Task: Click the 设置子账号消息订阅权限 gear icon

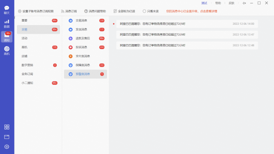Action: [x=19, y=11]
